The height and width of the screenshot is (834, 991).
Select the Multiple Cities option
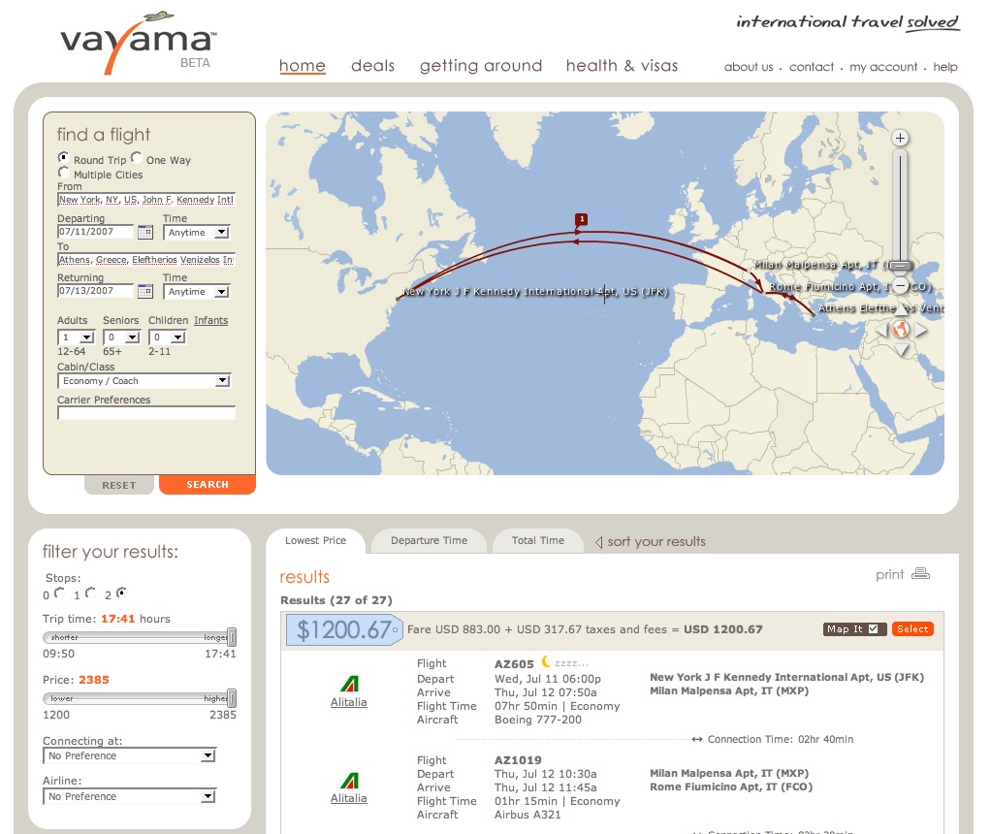[63, 172]
